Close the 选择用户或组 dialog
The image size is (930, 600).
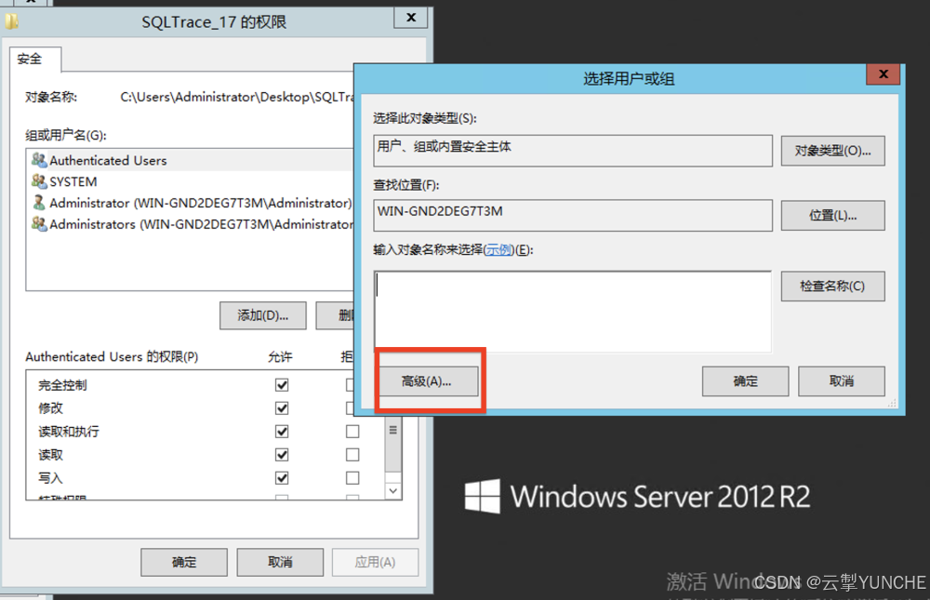pos(883,74)
